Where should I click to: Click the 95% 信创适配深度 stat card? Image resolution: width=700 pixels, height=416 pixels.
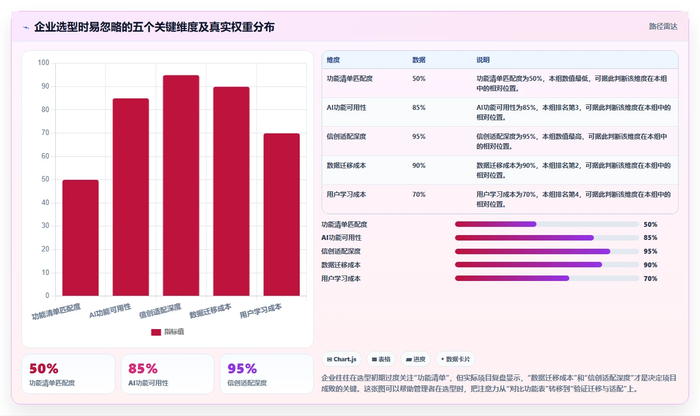(x=267, y=374)
